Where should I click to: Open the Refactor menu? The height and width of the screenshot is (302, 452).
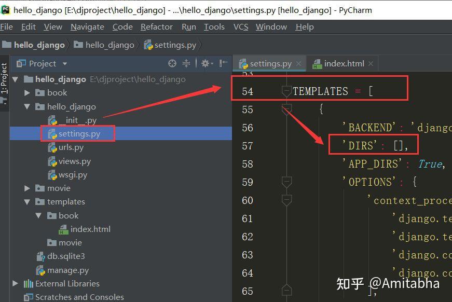pos(157,27)
